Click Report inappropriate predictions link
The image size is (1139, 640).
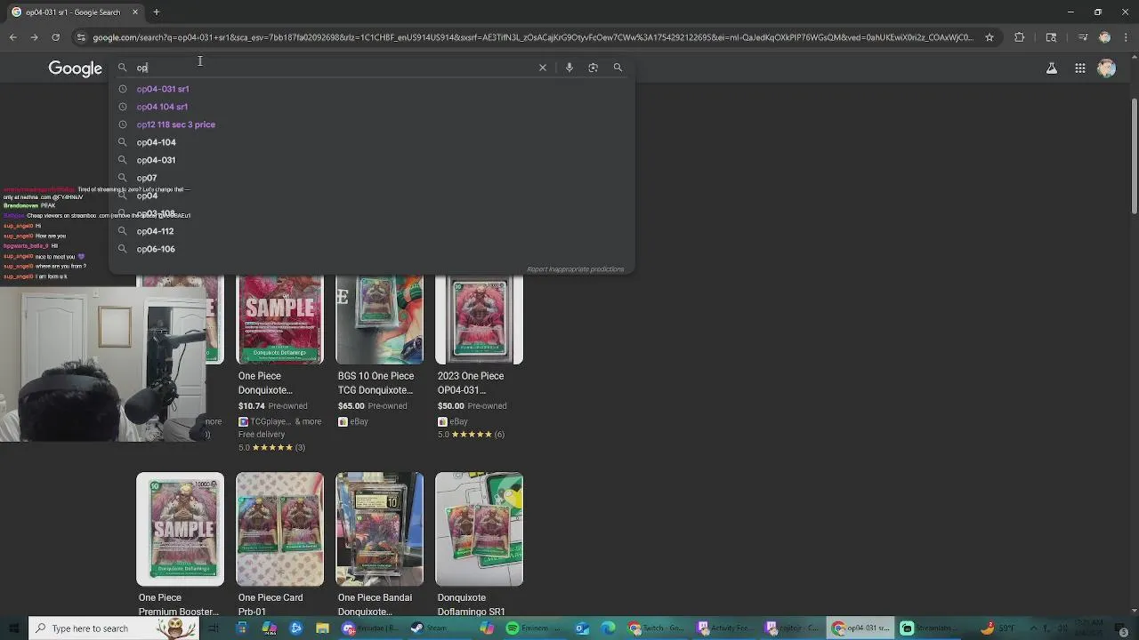coord(575,269)
